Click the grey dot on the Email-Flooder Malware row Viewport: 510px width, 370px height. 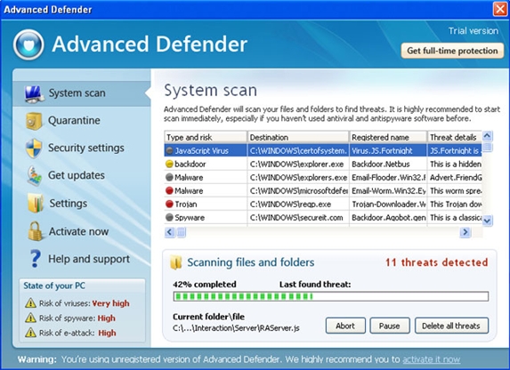169,177
